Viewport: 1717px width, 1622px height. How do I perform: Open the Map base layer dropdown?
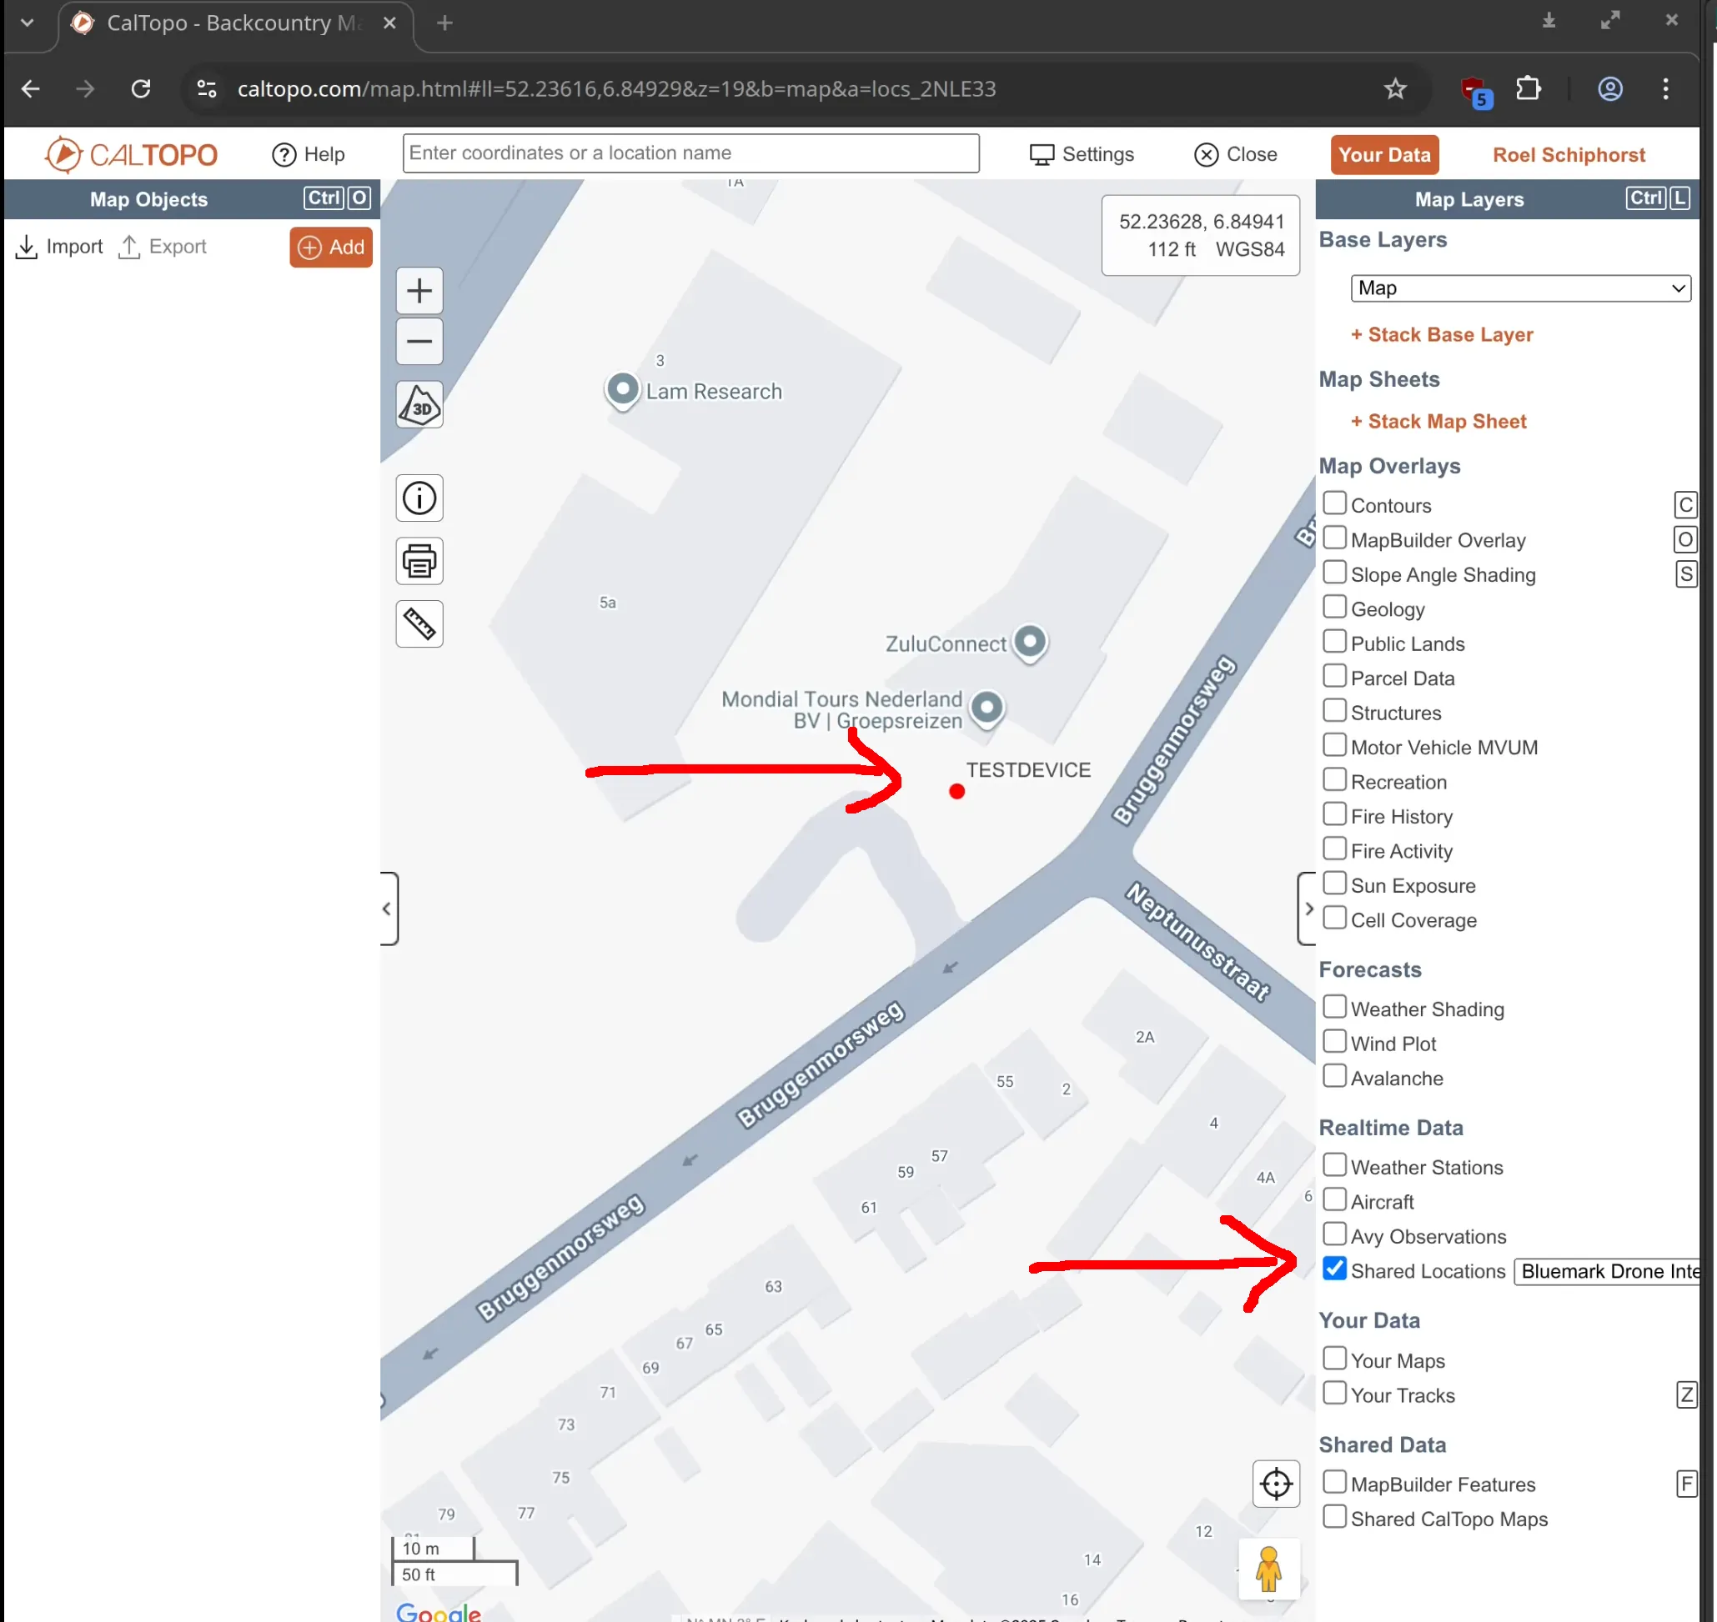pos(1520,288)
